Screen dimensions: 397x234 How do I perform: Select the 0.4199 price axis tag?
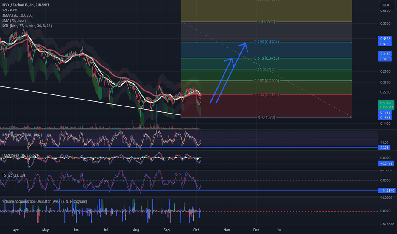point(385,44)
